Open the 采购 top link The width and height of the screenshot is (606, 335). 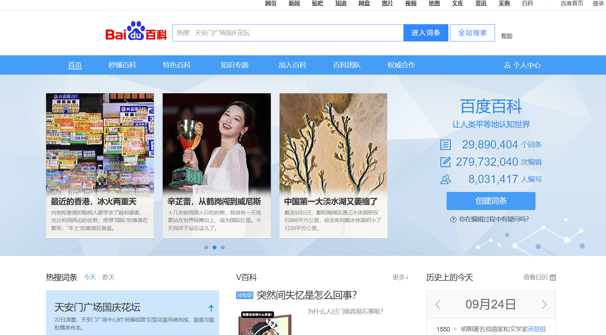pos(504,3)
